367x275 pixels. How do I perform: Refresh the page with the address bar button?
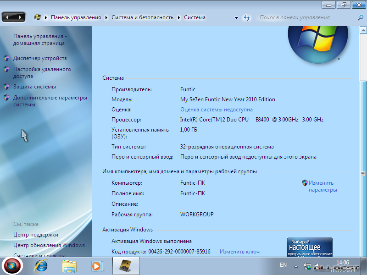click(247, 17)
